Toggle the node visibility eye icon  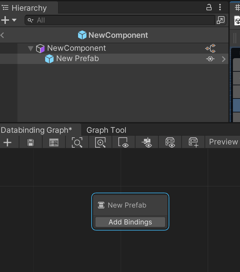click(x=147, y=142)
